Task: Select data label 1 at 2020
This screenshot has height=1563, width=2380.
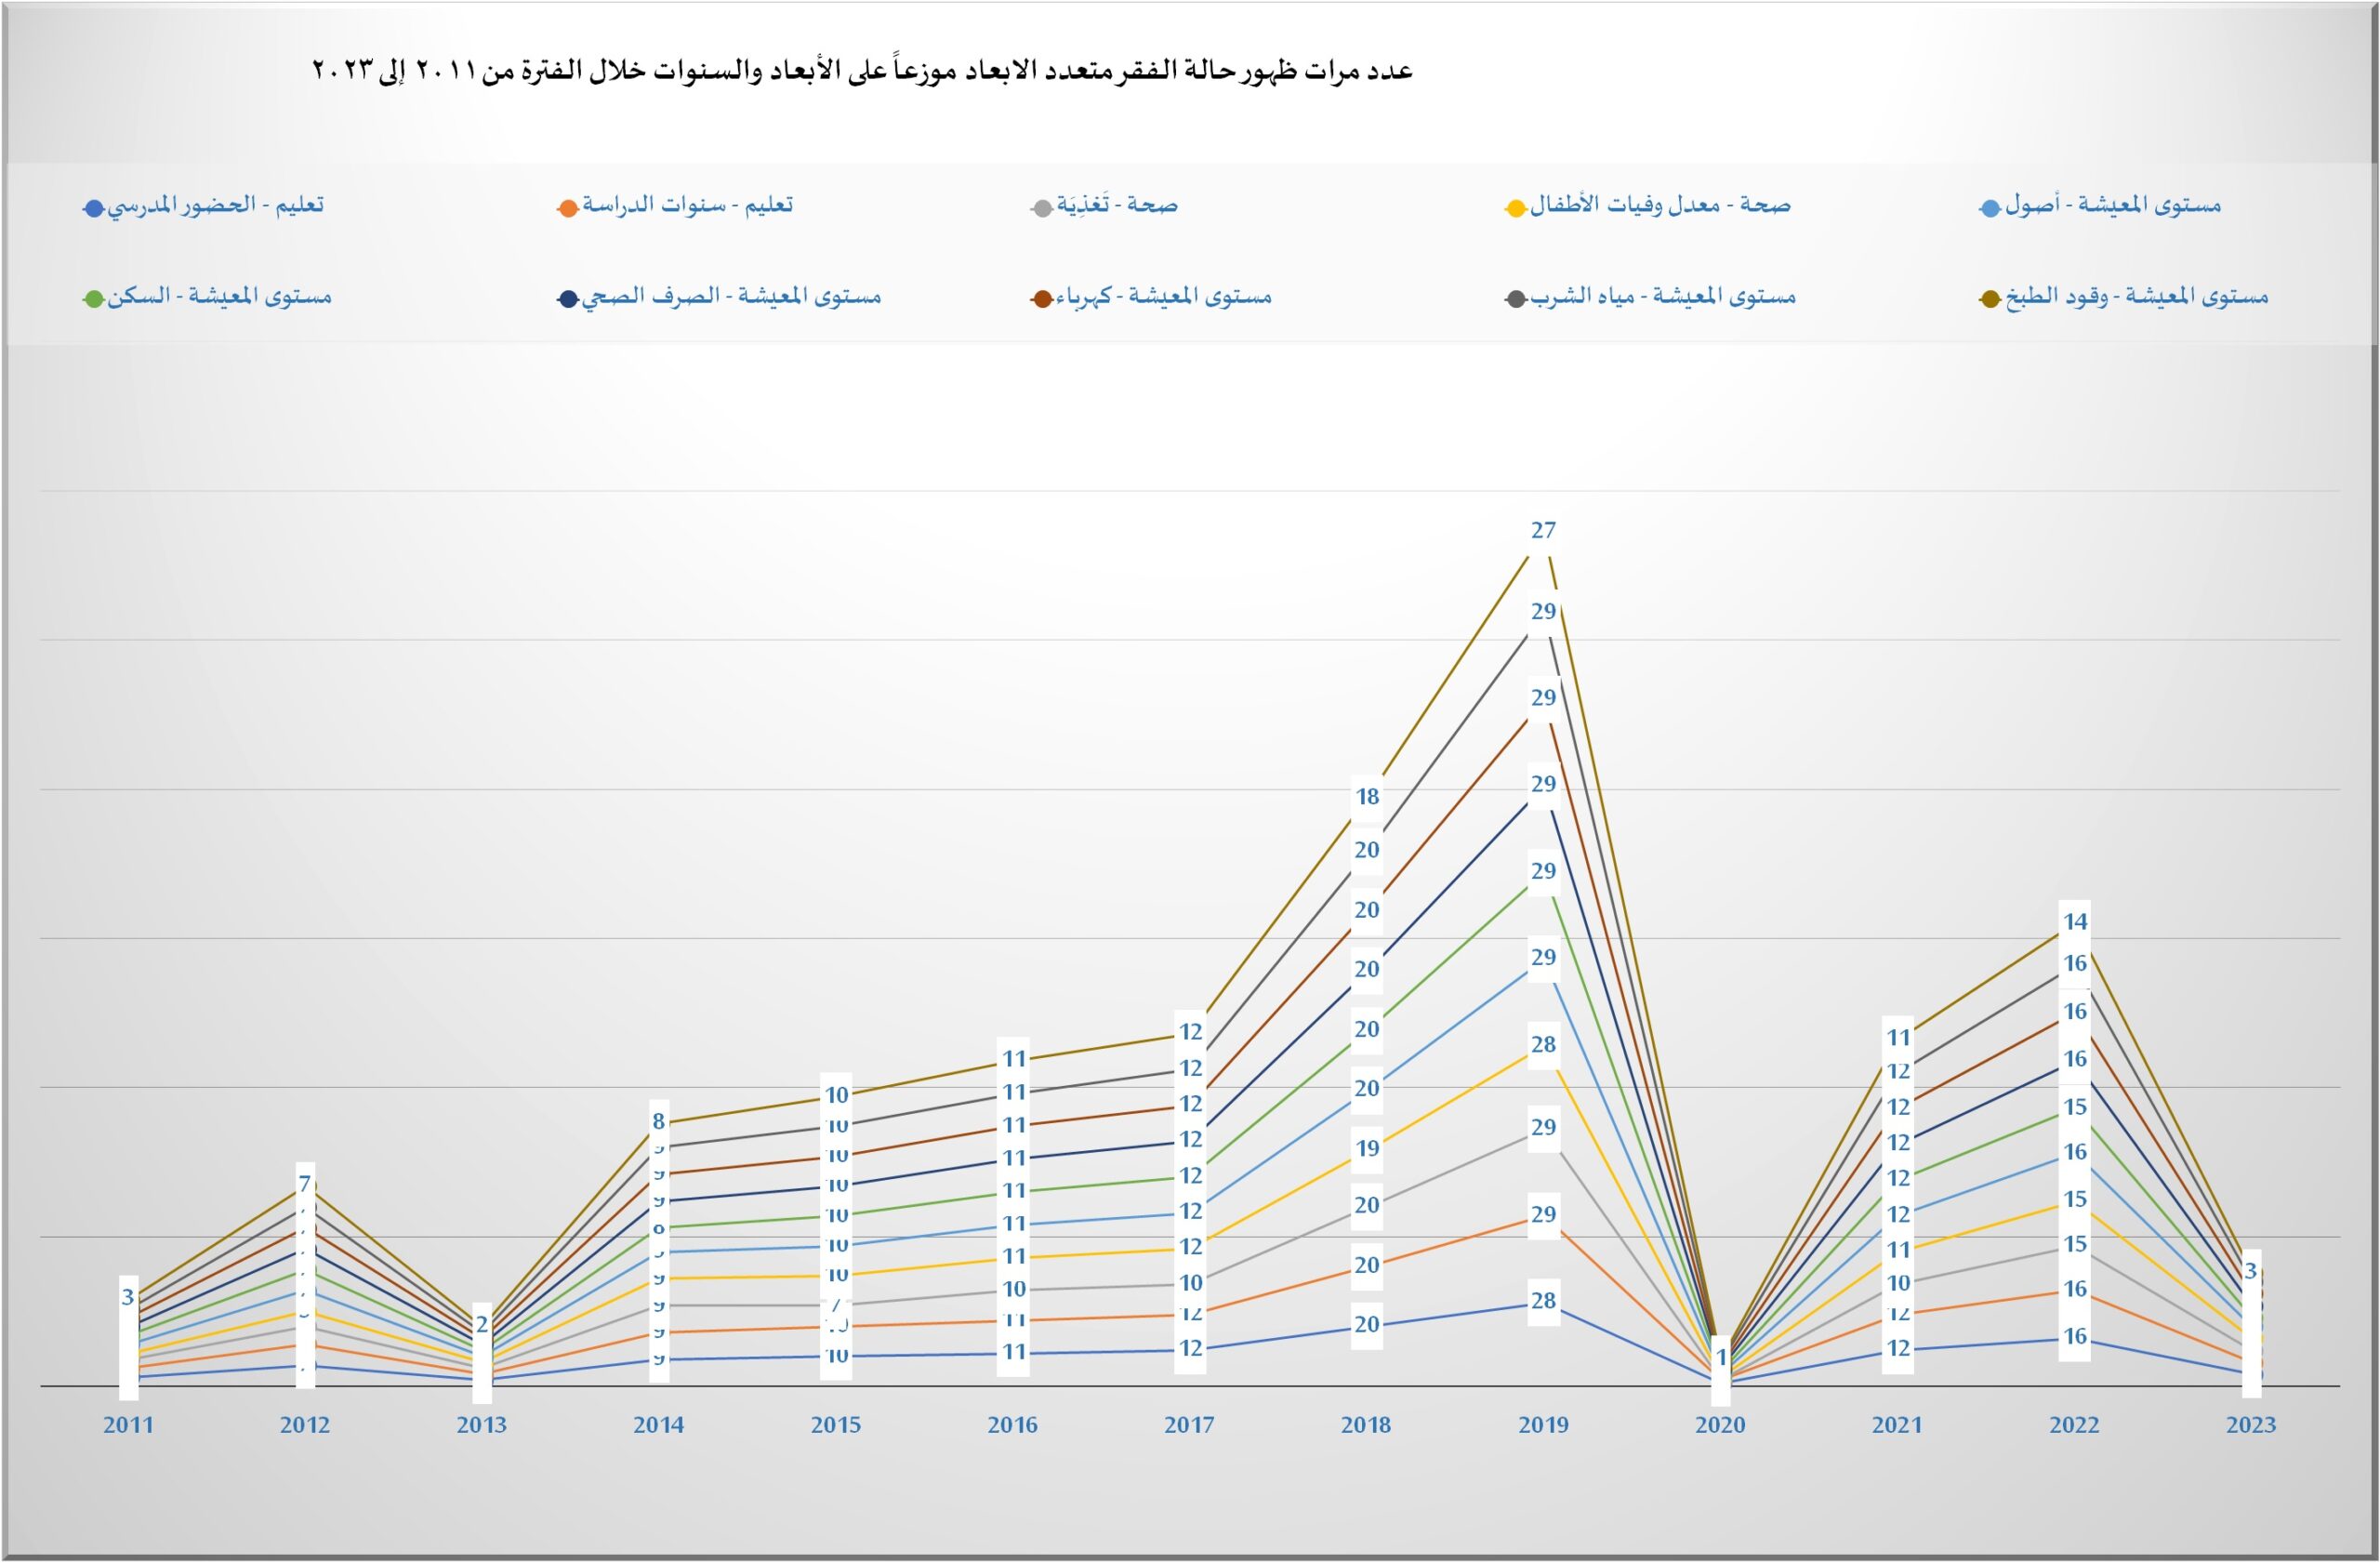Action: (x=1721, y=1358)
